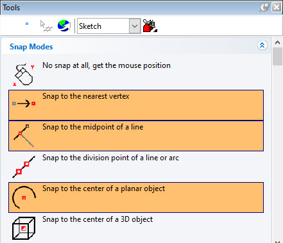Screen dimensions: 283x243
Task: Pin the Tools panel with pushpin
Action: 264,8
